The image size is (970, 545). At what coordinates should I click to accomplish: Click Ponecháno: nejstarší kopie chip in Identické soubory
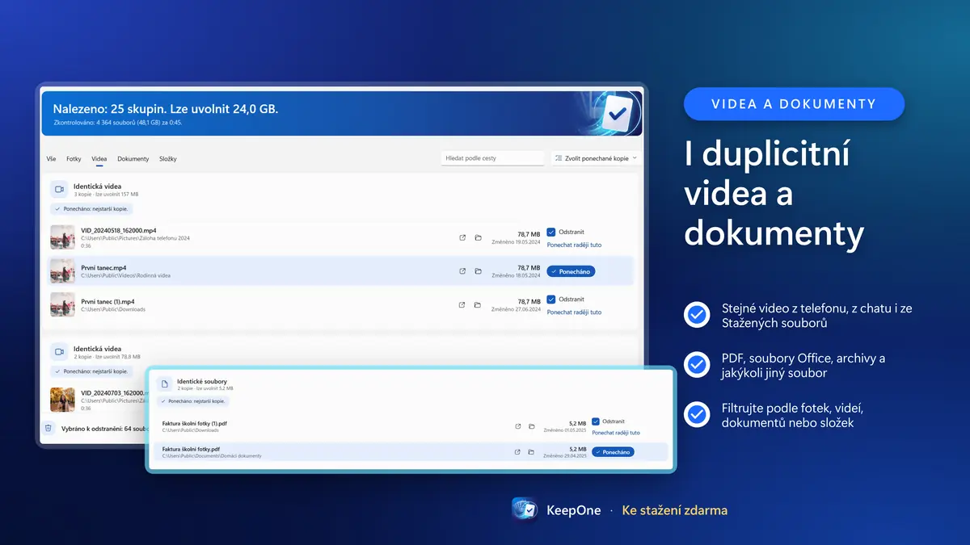coord(192,400)
